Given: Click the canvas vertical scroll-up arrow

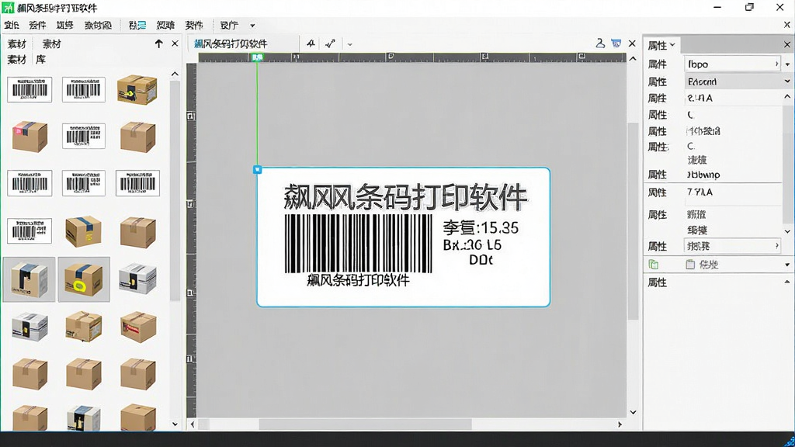Looking at the screenshot, I should click(633, 59).
